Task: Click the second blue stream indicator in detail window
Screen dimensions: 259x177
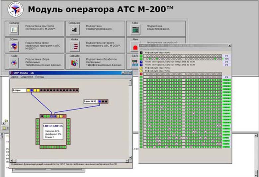Action: tap(141, 65)
